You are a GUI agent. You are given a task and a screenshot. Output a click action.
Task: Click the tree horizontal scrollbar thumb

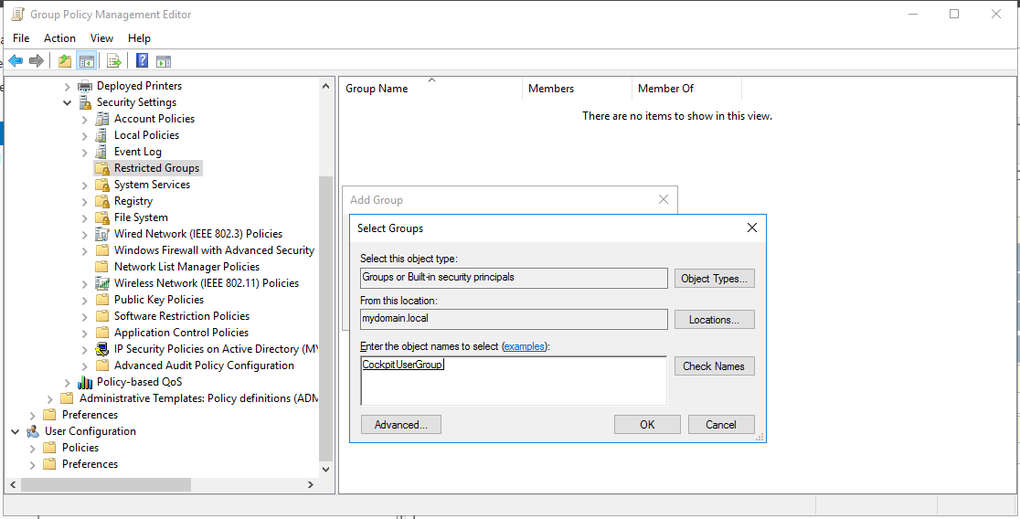tap(106, 484)
